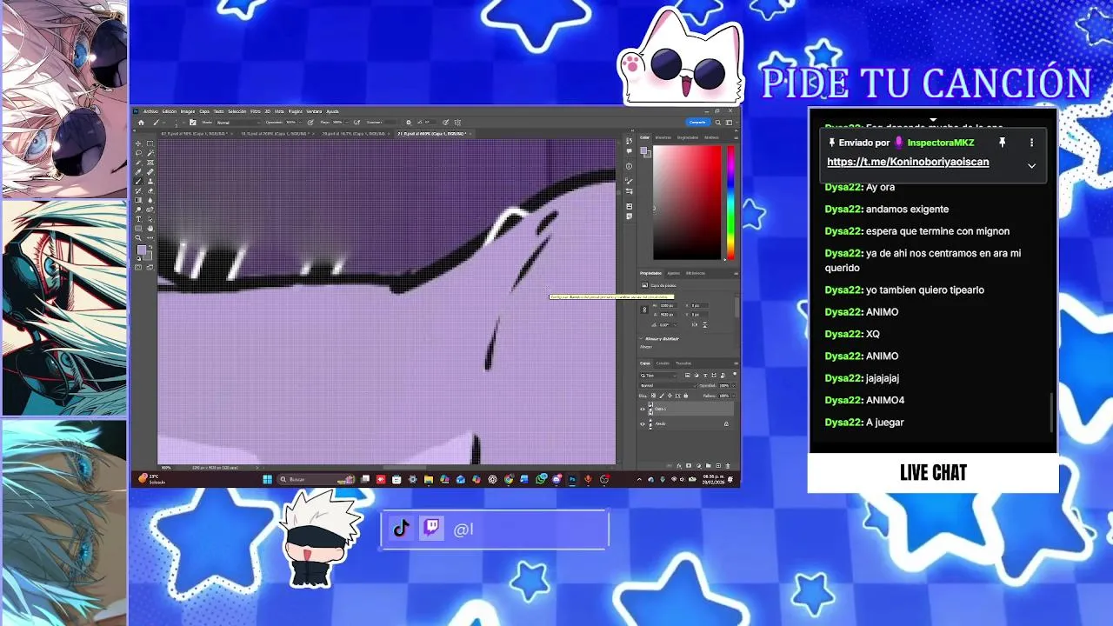Select the Rectangular Marquee tool

150,143
